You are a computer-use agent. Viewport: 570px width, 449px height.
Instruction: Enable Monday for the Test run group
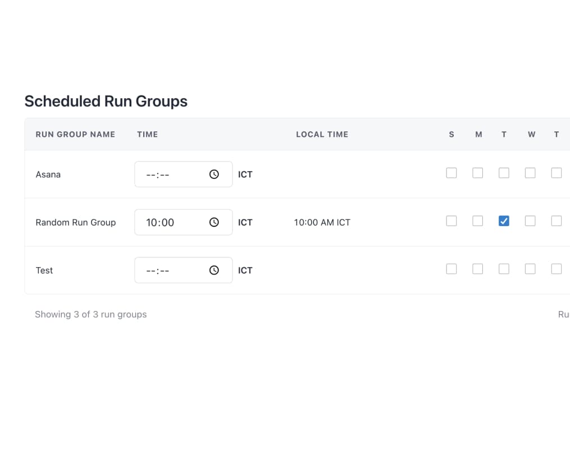coord(478,269)
